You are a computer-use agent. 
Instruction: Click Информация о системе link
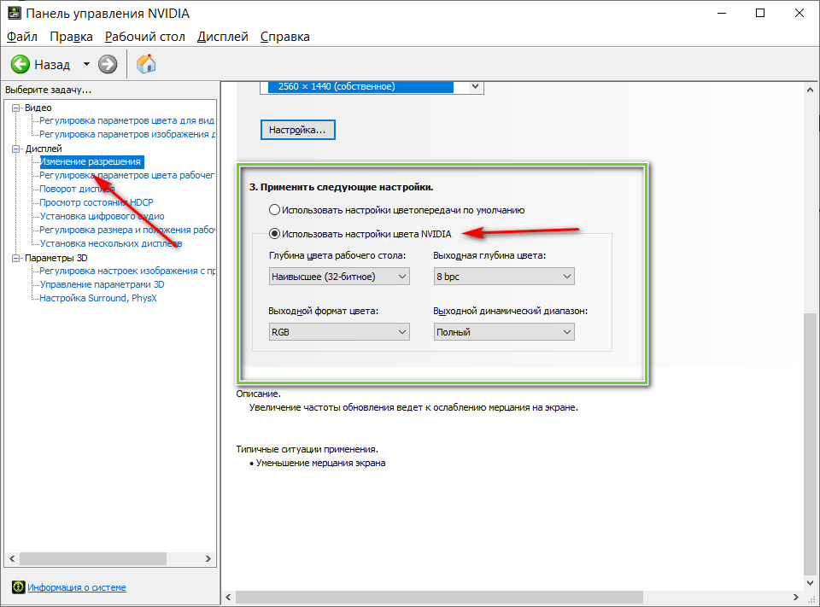(x=77, y=587)
